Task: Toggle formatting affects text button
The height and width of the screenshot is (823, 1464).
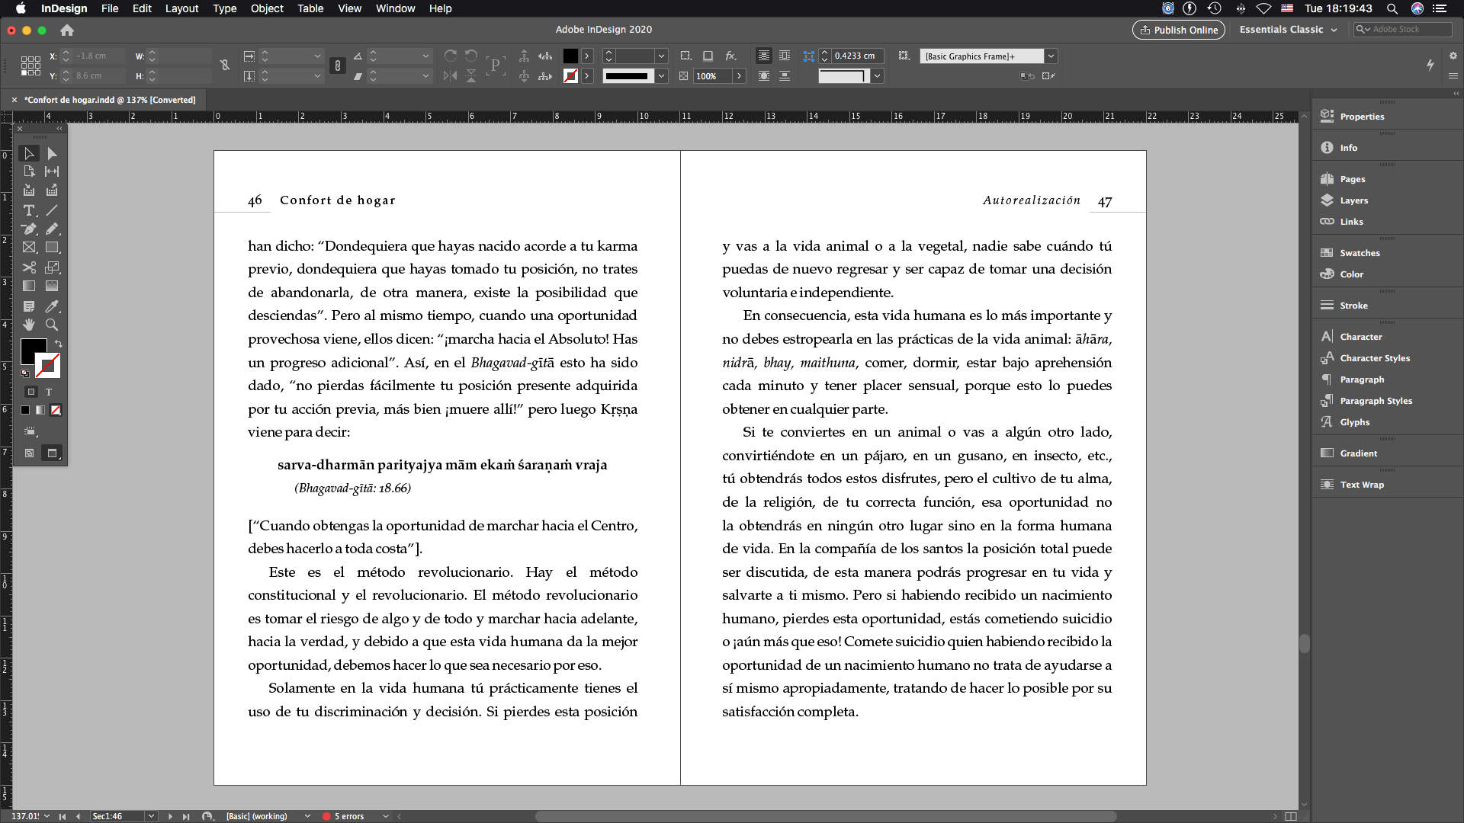Action: [x=49, y=392]
